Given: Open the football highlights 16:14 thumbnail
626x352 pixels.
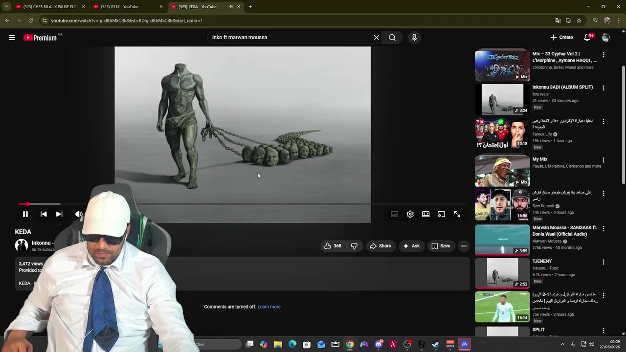Looking at the screenshot, I should tap(502, 307).
